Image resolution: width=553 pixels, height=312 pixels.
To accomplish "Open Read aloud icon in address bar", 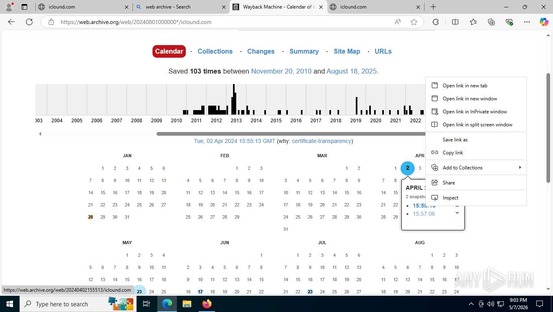I will click(398, 22).
